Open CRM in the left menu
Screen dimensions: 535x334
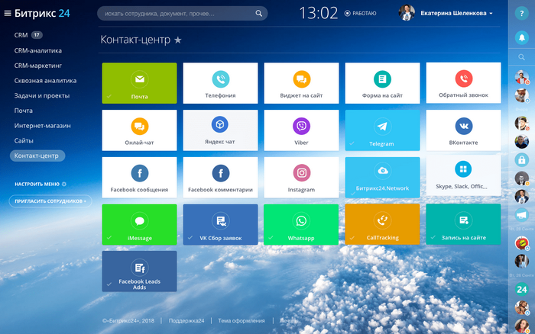click(x=21, y=35)
